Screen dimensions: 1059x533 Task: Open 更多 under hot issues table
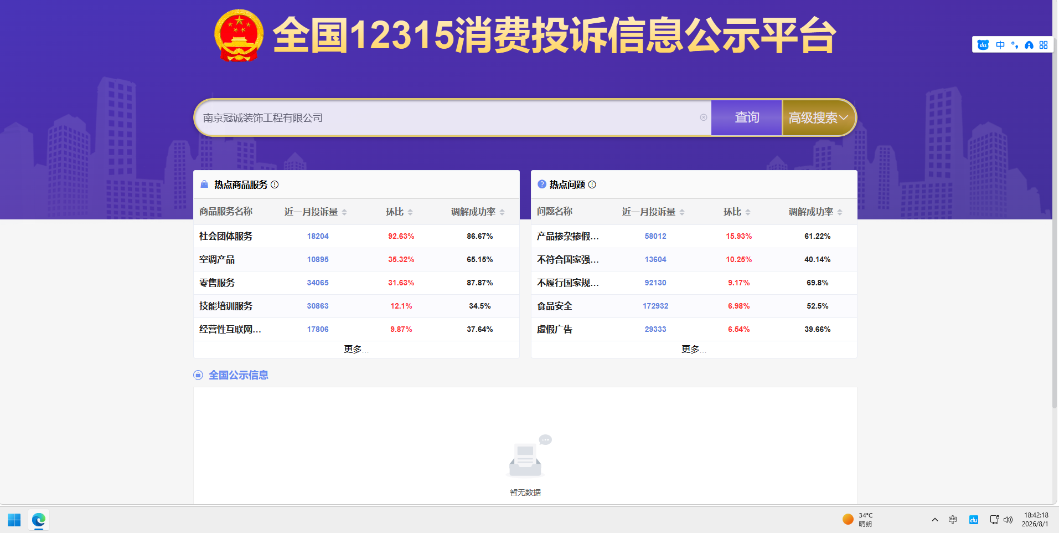pos(694,349)
